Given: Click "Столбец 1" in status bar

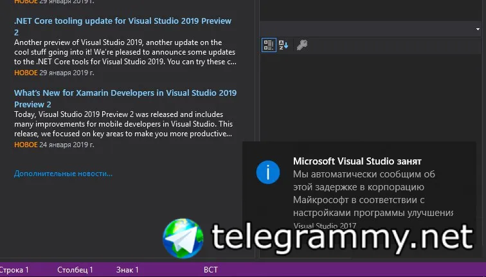Looking at the screenshot, I should 75,270.
